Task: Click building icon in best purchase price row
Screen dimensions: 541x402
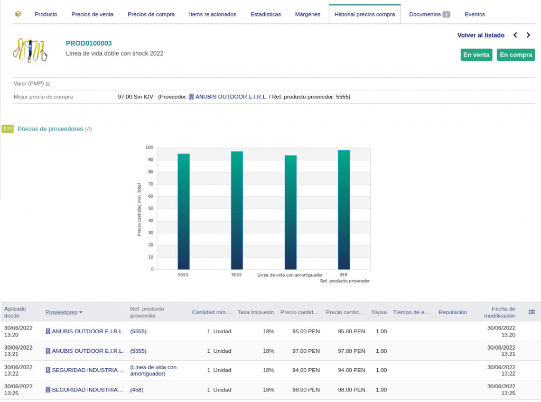Action: 192,97
